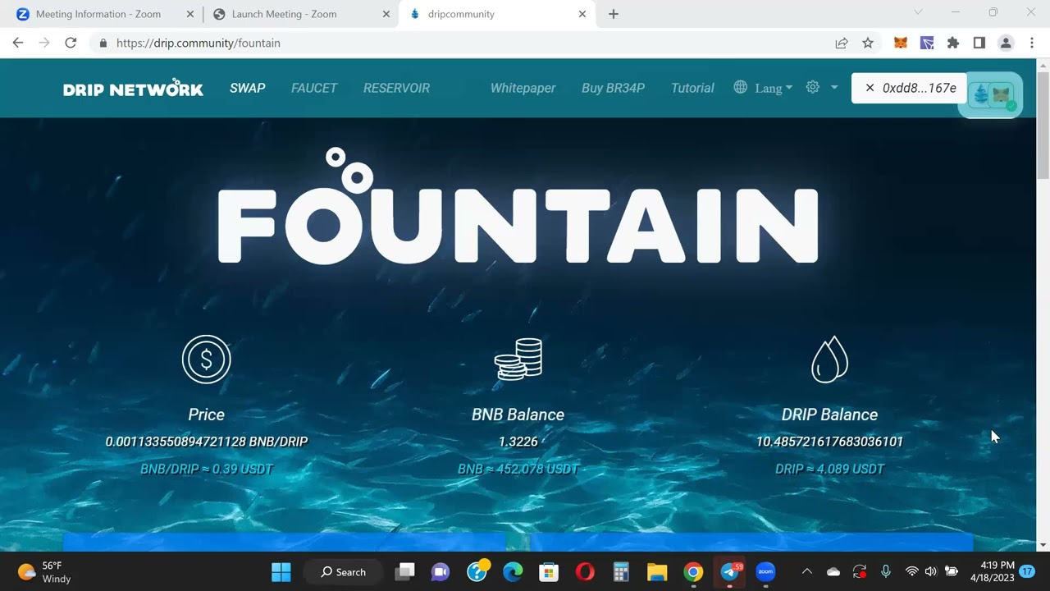Open the RESERVOIR page

pyautogui.click(x=396, y=88)
